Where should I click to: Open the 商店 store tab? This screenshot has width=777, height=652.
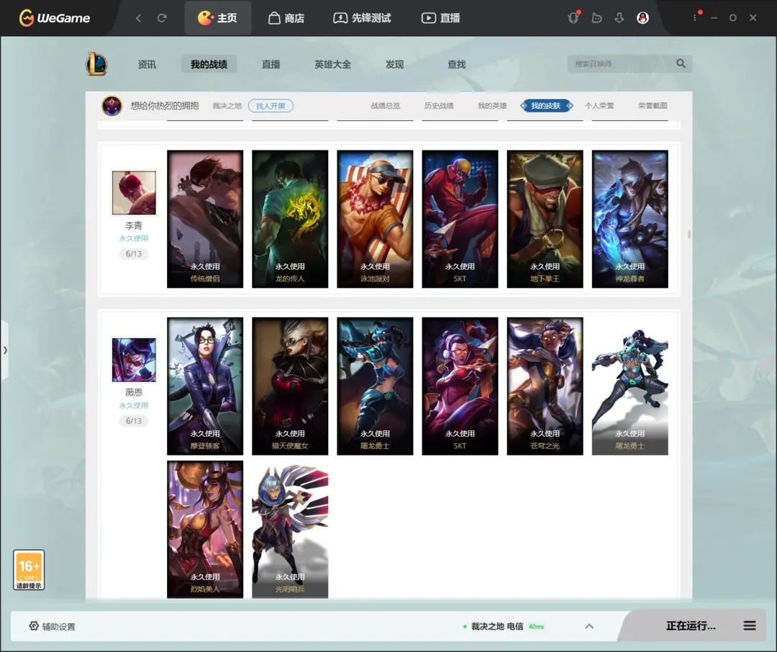[x=286, y=18]
